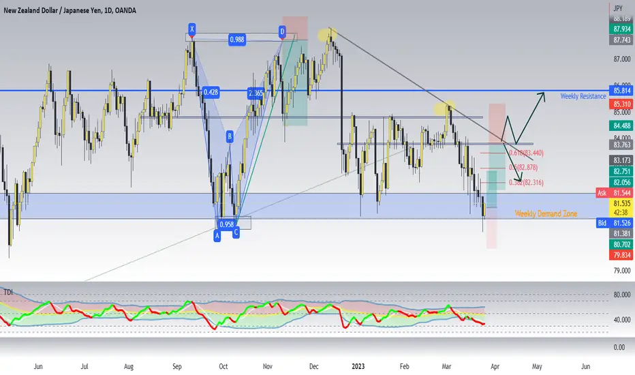Click the 84.488 green price label
This screenshot has width=635, height=375.
[x=621, y=125]
